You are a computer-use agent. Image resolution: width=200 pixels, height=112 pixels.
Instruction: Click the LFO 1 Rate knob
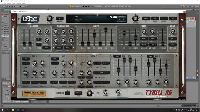pos(35,63)
